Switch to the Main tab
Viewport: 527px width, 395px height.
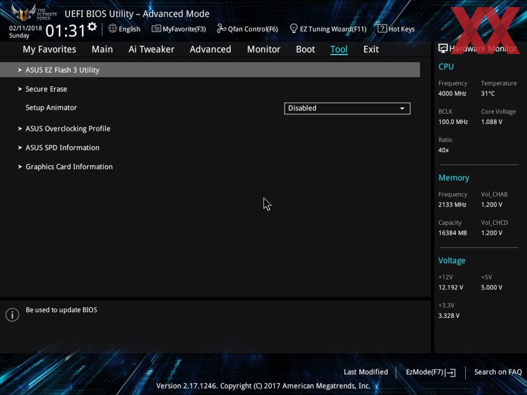point(102,49)
